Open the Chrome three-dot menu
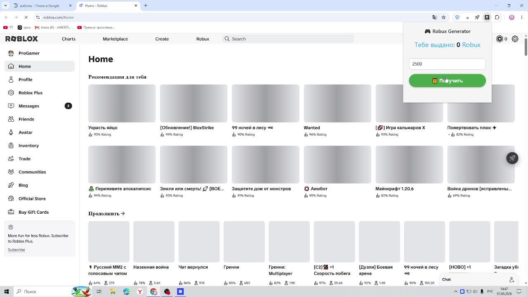 tap(521, 17)
